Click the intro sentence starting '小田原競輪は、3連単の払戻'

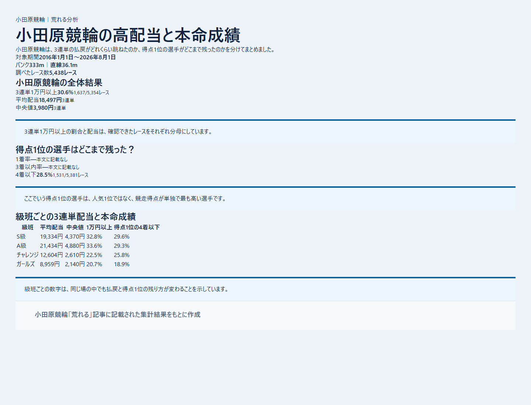coord(146,49)
